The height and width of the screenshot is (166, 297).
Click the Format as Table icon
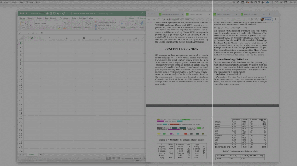pos(96,25)
